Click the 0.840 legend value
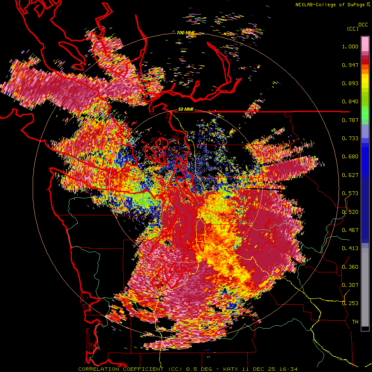This screenshot has width=372, height=372. (350, 102)
